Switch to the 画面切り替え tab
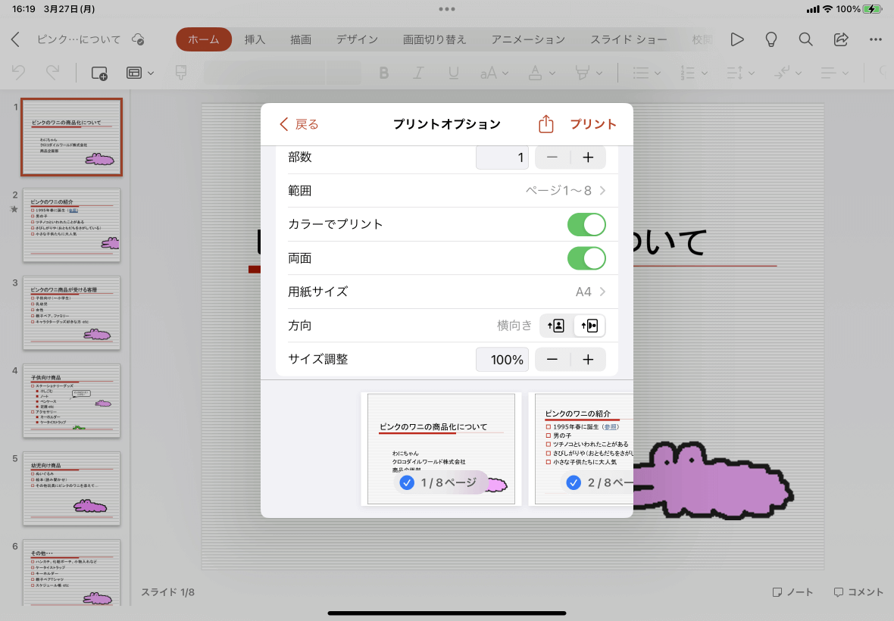This screenshot has height=621, width=894. 434,39
